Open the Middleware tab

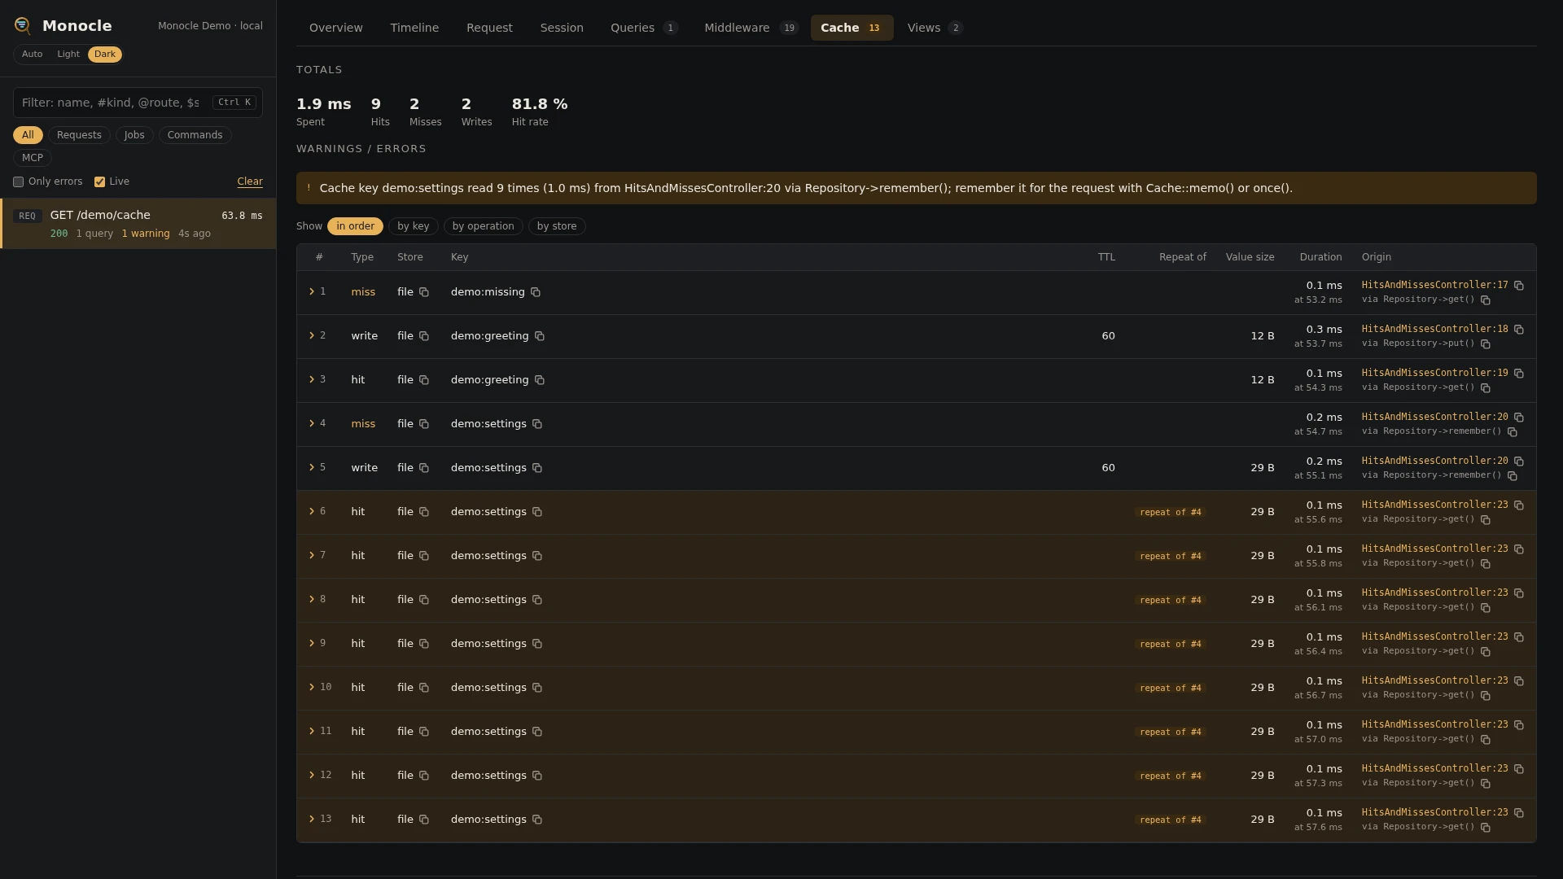[751, 28]
